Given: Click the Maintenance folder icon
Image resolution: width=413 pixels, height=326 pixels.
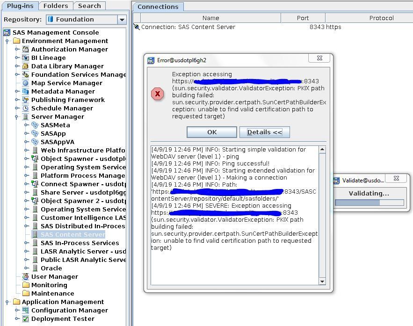Looking at the screenshot, I should pos(26,293).
